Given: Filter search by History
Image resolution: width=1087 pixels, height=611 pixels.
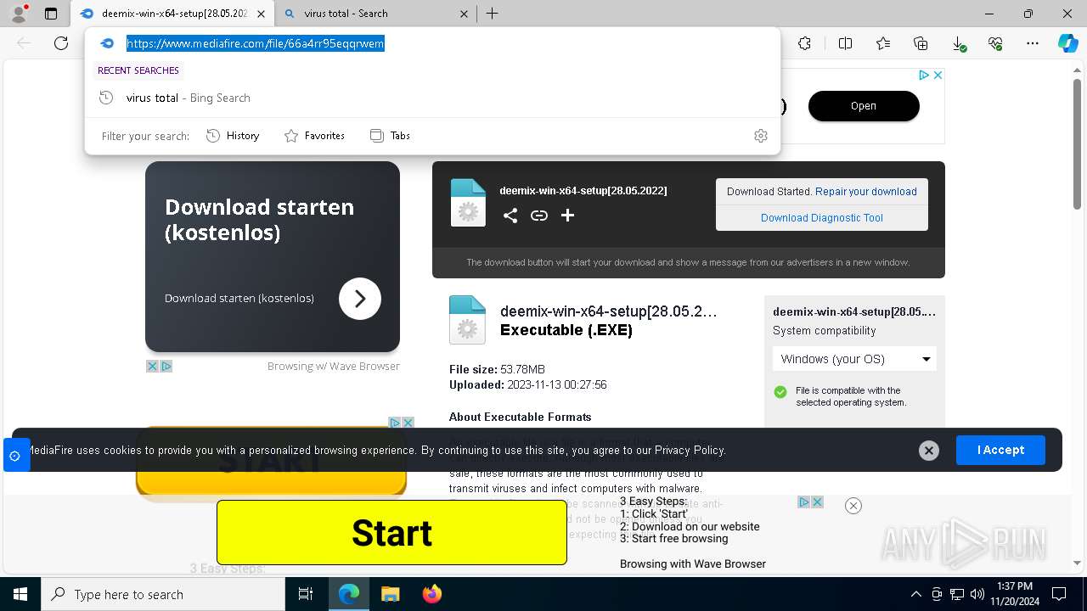Looking at the screenshot, I should tap(233, 136).
